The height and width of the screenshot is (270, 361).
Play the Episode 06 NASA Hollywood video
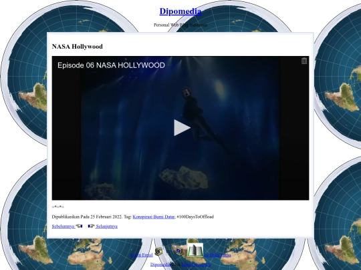click(182, 127)
